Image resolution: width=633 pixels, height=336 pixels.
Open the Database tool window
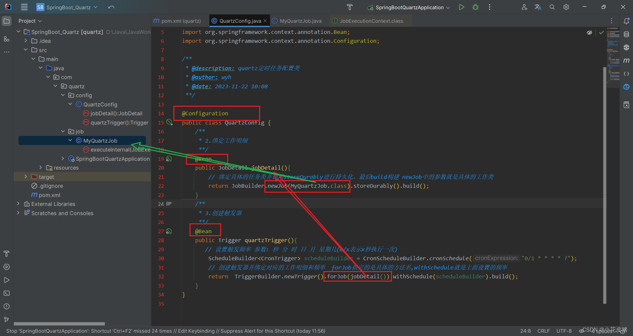pos(626,34)
